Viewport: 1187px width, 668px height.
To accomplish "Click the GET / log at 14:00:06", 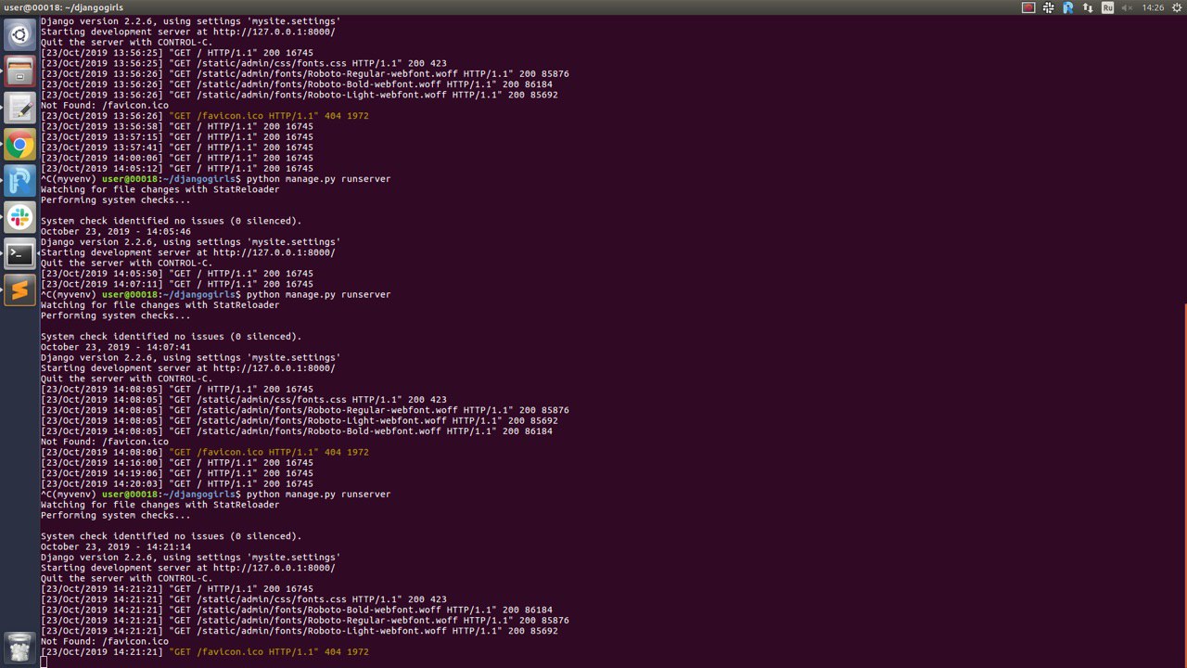I will (177, 158).
